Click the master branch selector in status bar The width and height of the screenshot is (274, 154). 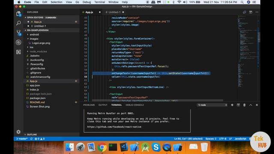pyautogui.click(x=22, y=139)
